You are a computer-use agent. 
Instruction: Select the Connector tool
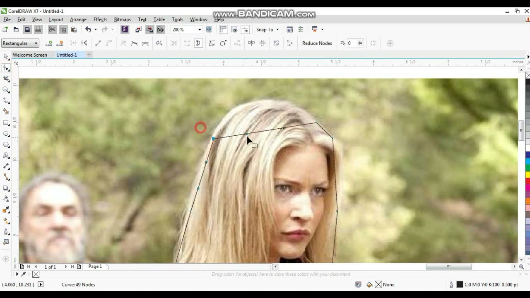click(6, 177)
